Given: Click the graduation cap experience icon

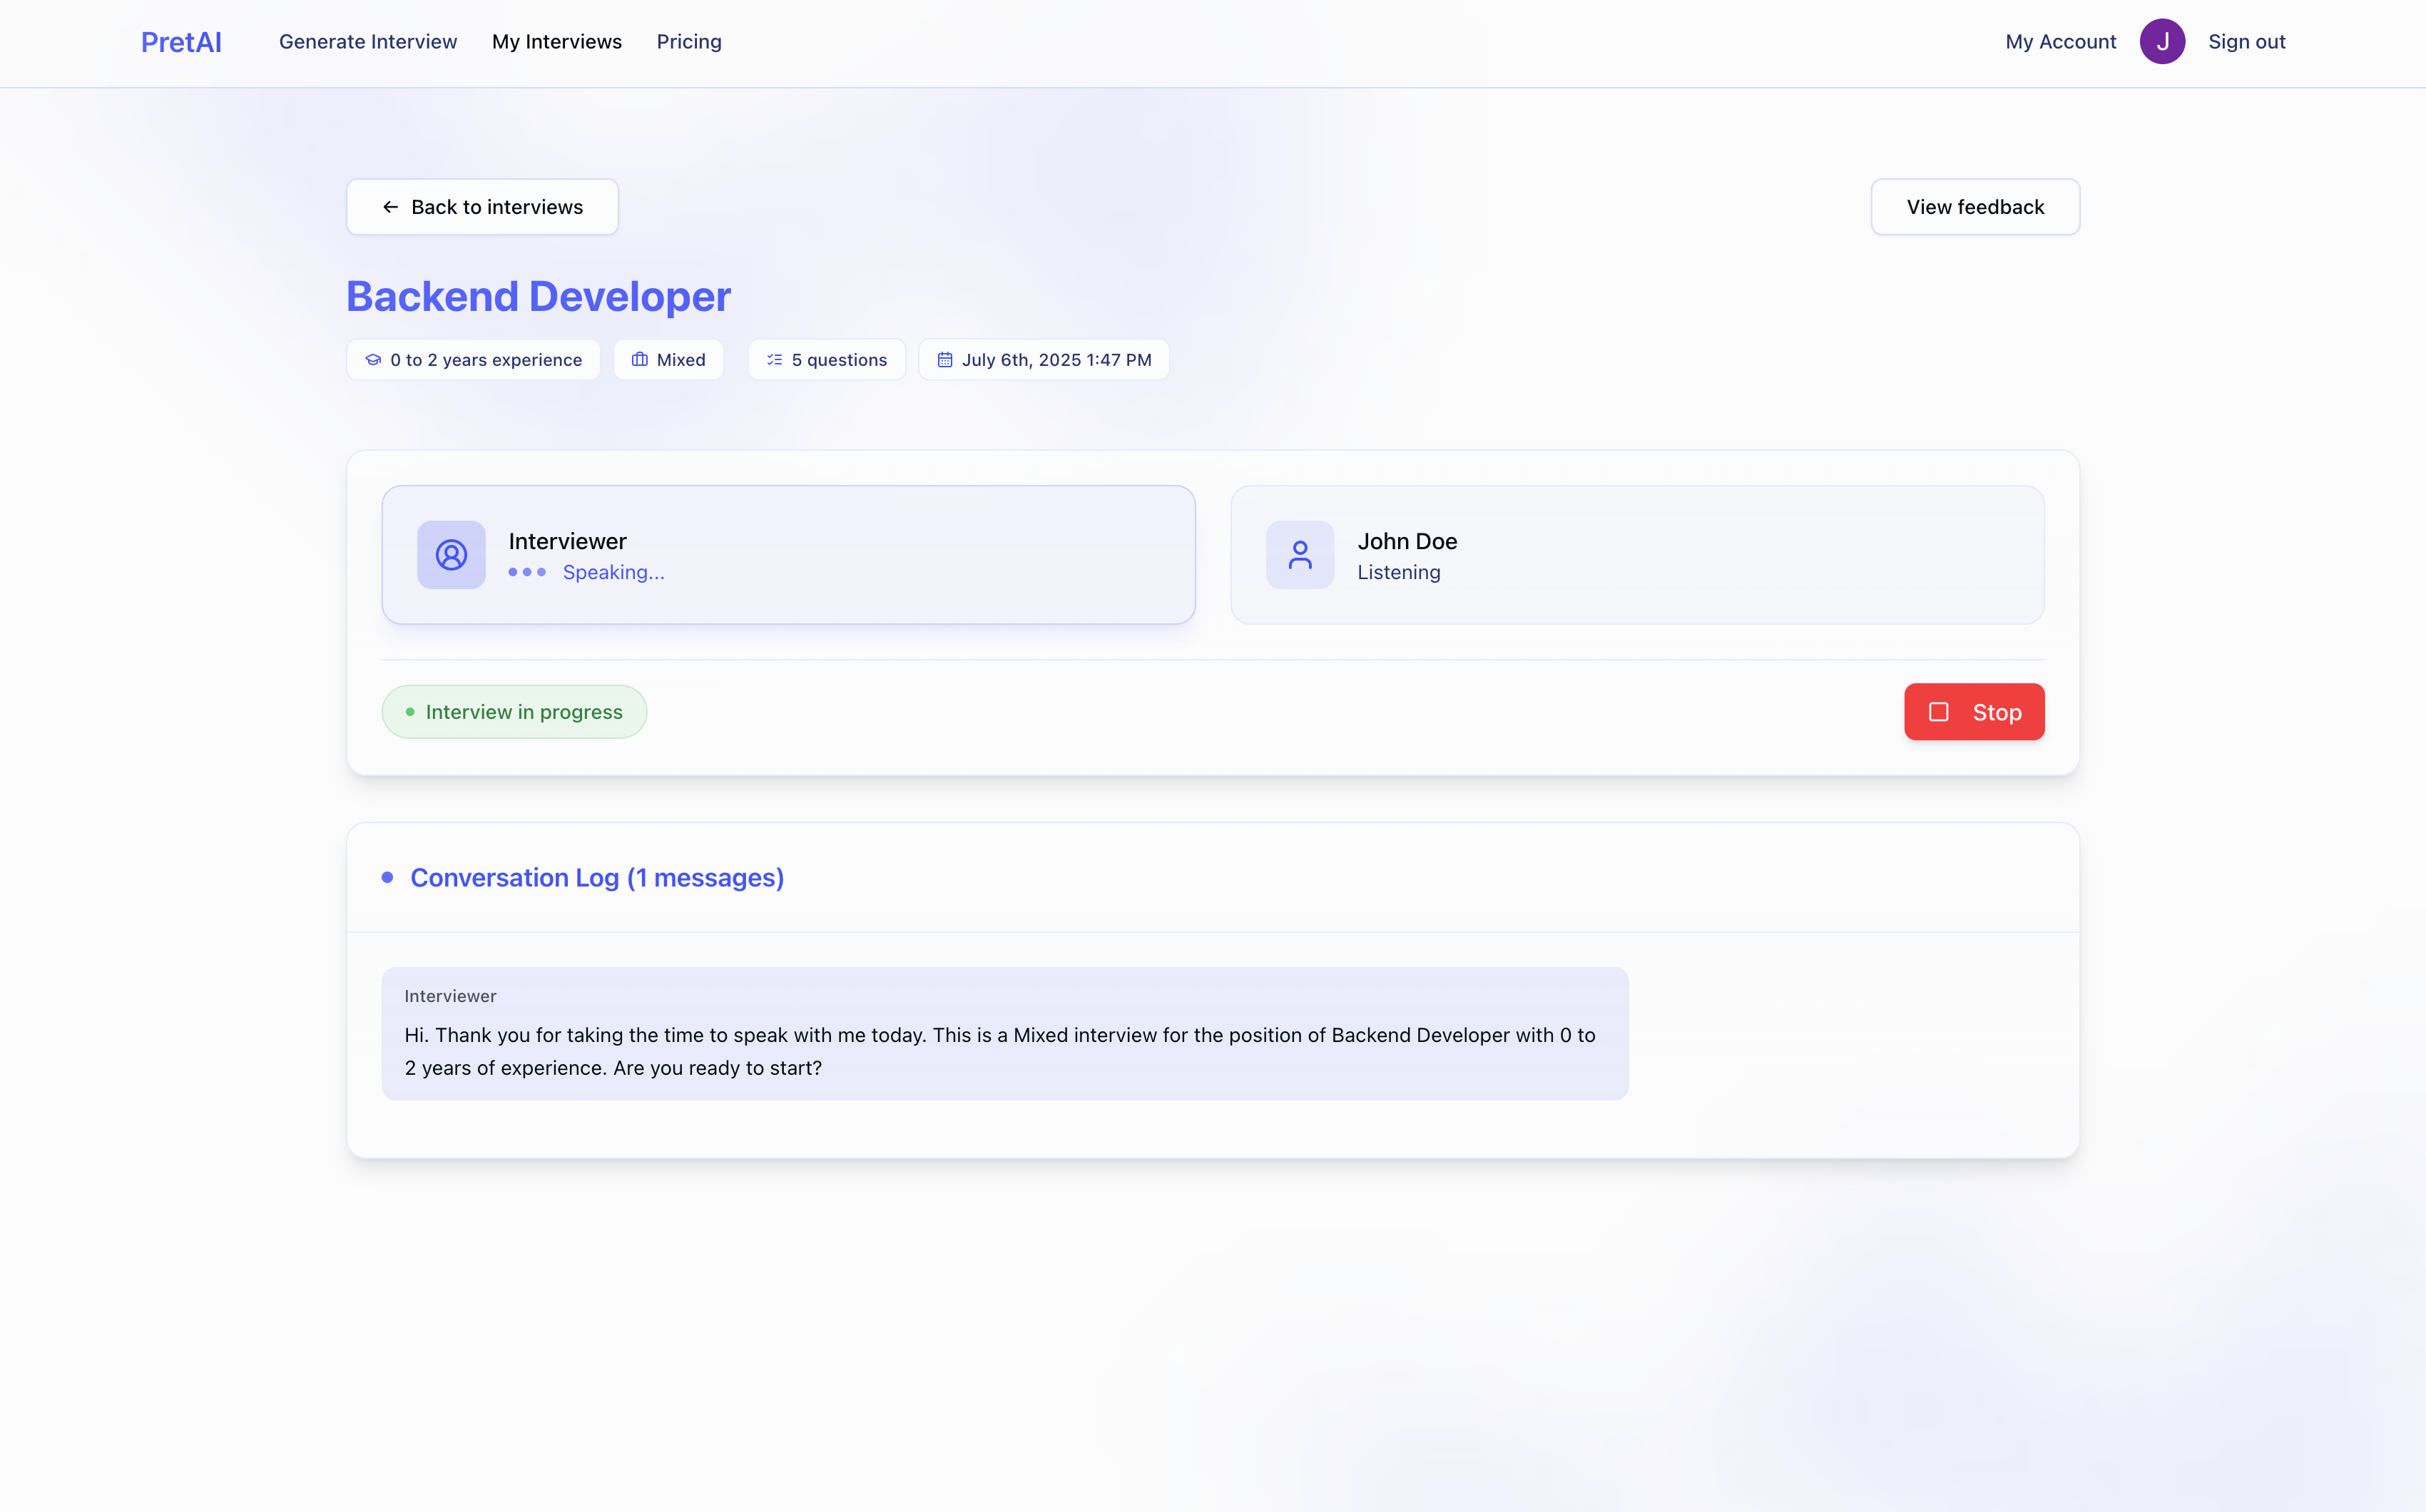Looking at the screenshot, I should 373,360.
